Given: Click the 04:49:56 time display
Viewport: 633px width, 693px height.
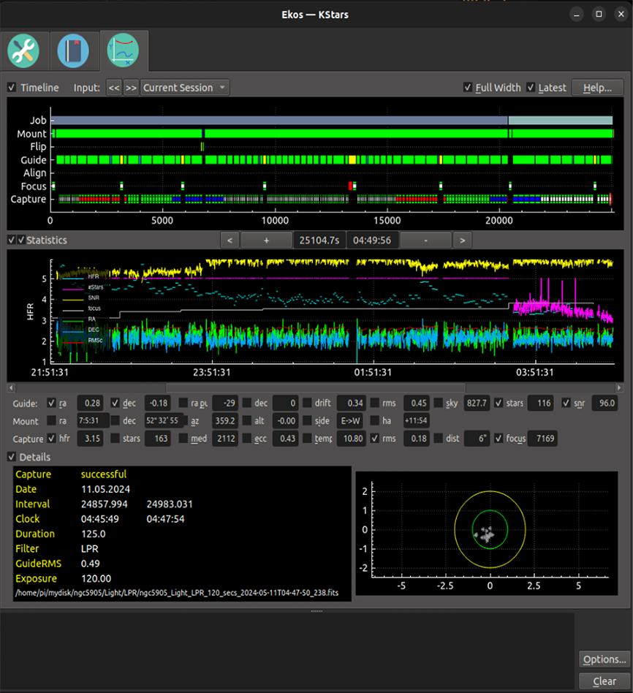Looking at the screenshot, I should tap(373, 240).
